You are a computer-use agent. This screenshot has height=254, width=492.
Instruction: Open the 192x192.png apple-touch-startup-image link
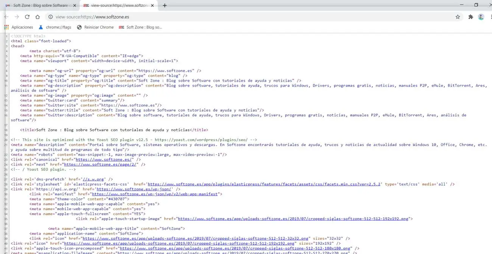click(293, 218)
